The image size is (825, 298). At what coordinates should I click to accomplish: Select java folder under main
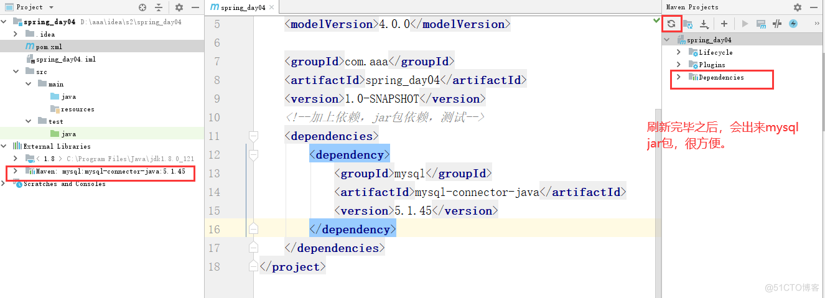[x=68, y=96]
